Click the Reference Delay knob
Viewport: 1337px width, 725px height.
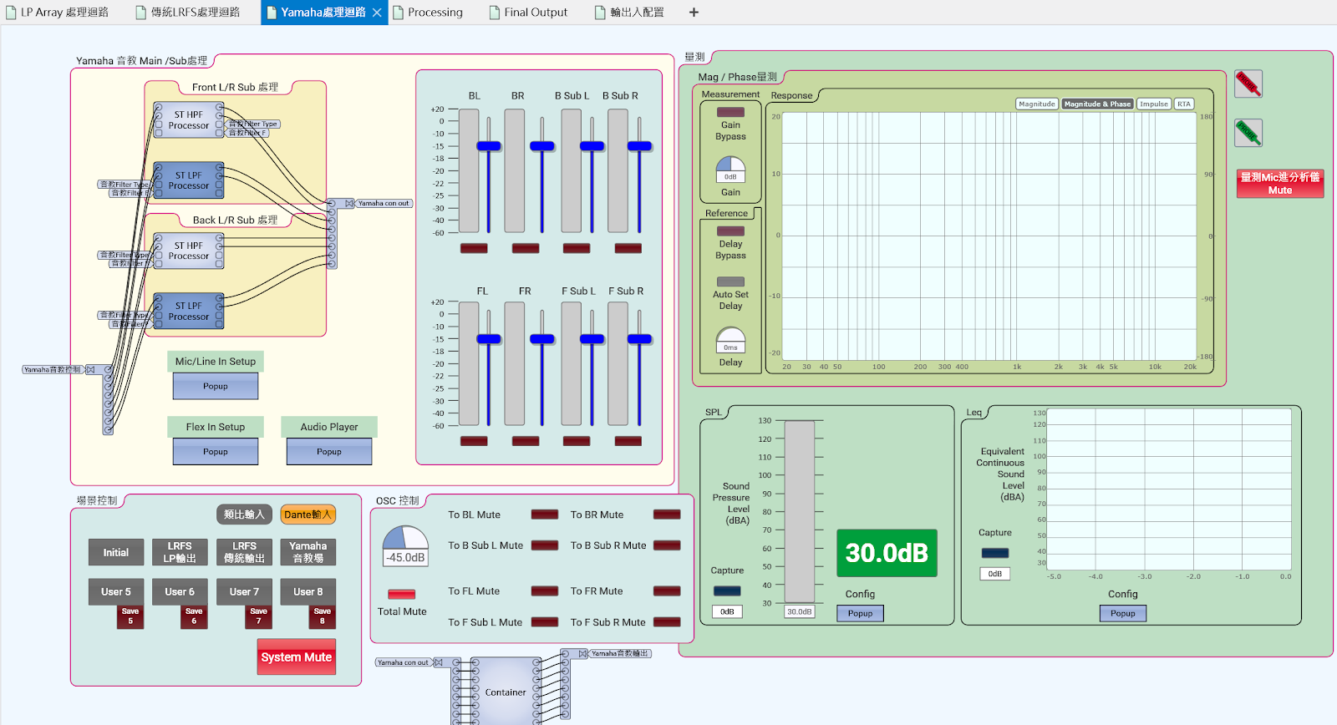click(730, 340)
